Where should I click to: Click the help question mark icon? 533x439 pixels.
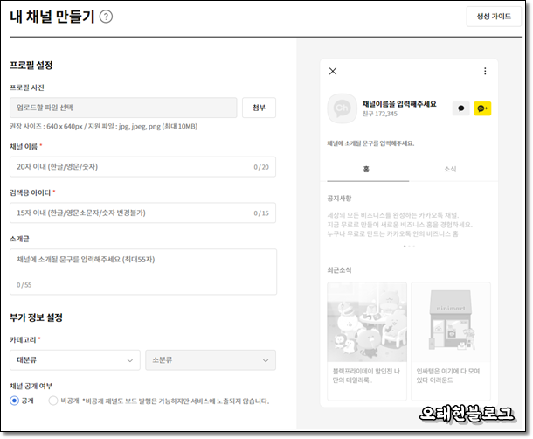pyautogui.click(x=106, y=17)
